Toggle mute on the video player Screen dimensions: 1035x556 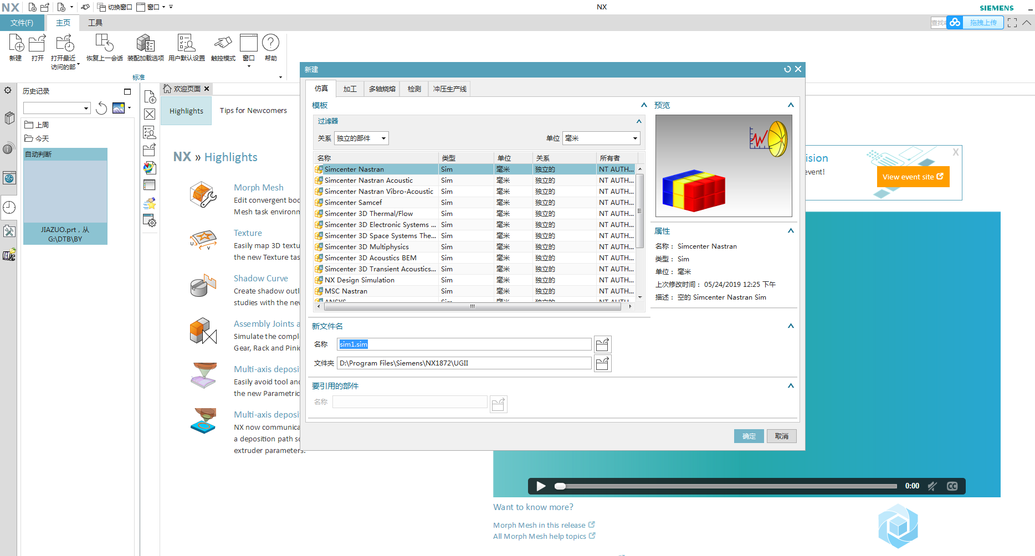[x=932, y=486]
